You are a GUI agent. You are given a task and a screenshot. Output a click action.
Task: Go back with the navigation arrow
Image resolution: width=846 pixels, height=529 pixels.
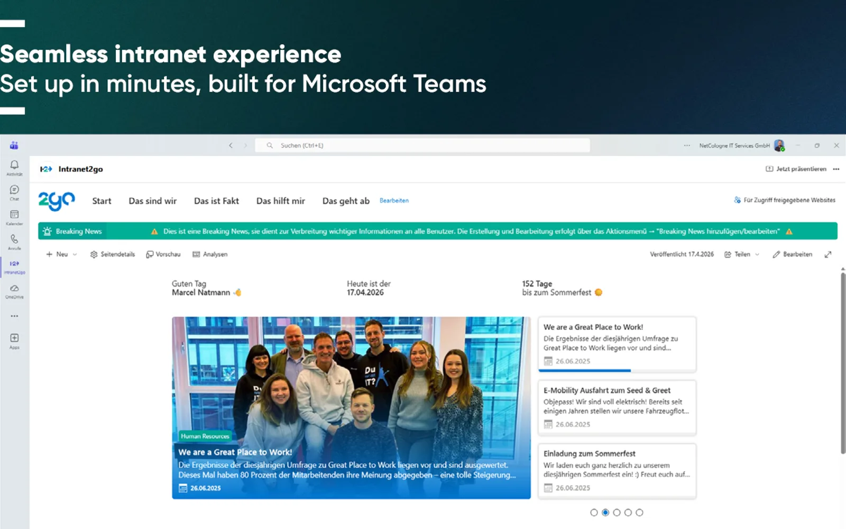point(231,145)
